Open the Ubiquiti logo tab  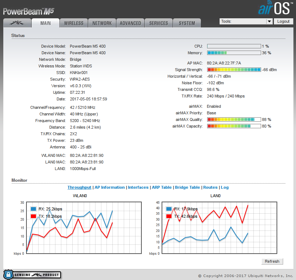(17, 23)
